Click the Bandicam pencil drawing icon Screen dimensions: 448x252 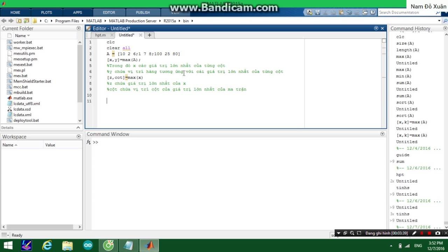(x=414, y=233)
